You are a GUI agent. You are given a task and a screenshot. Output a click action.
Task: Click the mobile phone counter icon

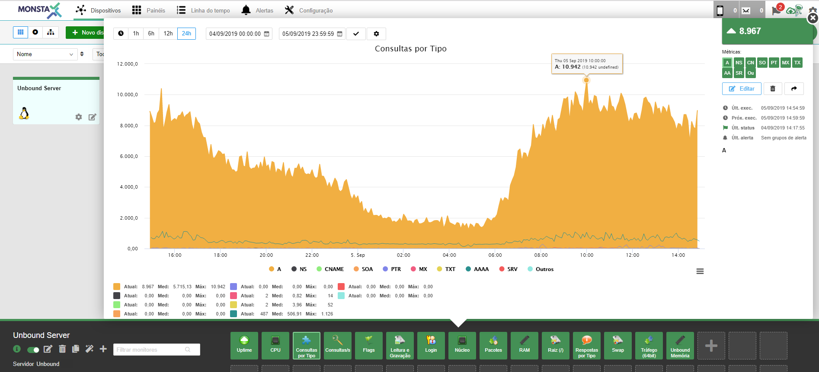tap(720, 10)
